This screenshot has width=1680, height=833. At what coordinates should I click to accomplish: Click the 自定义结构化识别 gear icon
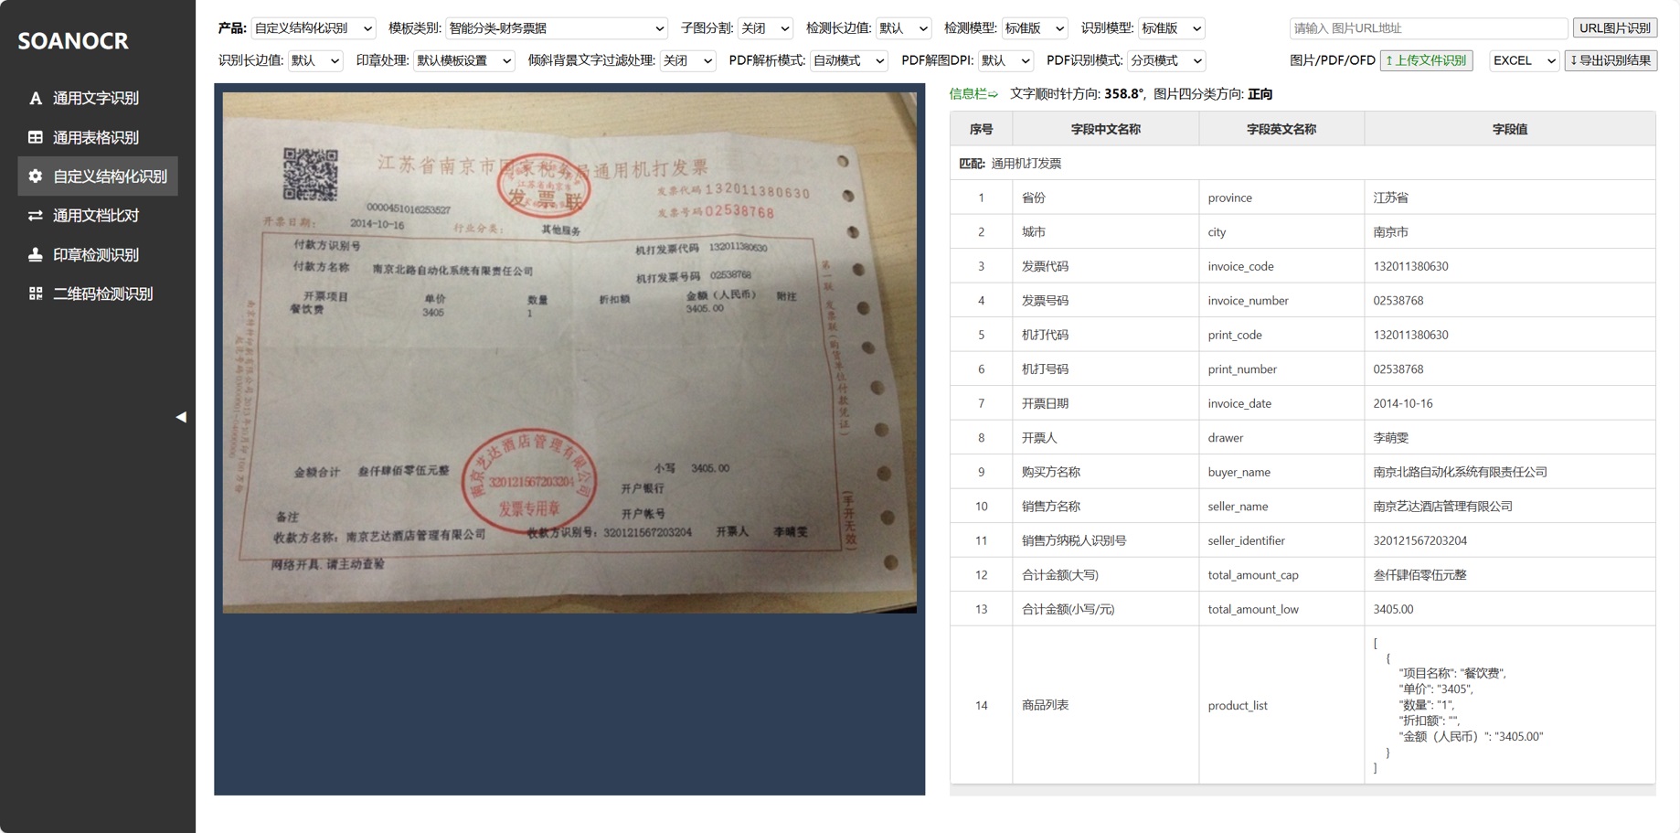point(35,176)
